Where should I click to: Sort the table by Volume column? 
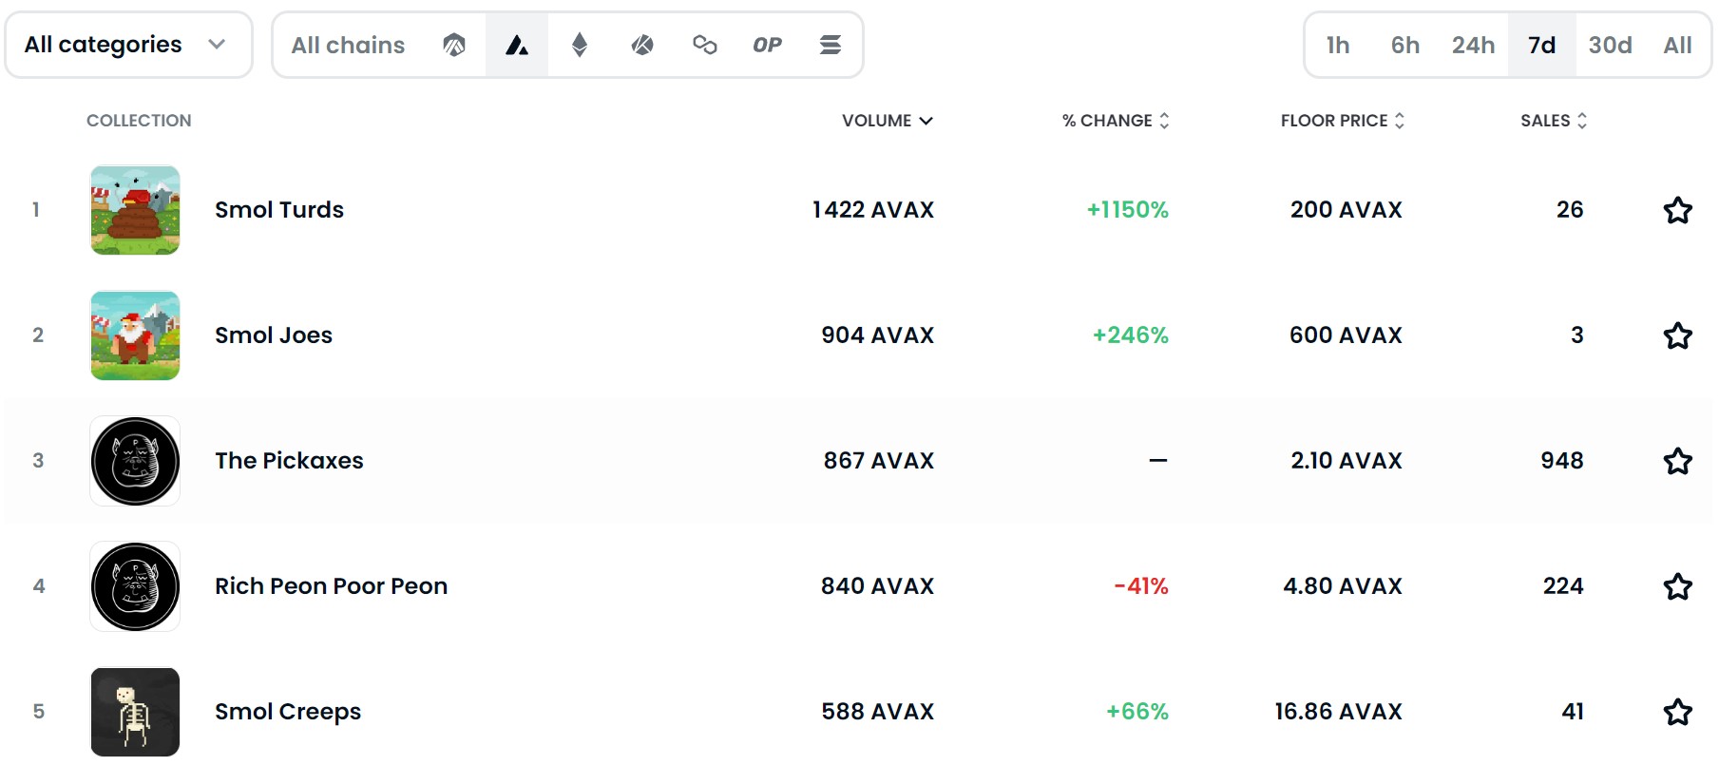(x=887, y=121)
